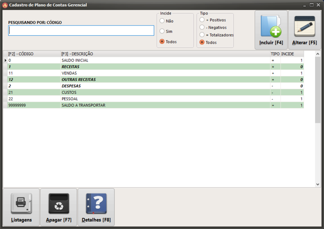Viewport: 324px width, 229px height.
Task: Maximize the Cadastro de Plano de Contas window
Action: (311, 5)
